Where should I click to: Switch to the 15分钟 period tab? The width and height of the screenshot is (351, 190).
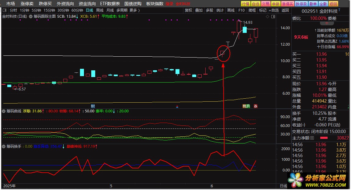[x=49, y=10]
